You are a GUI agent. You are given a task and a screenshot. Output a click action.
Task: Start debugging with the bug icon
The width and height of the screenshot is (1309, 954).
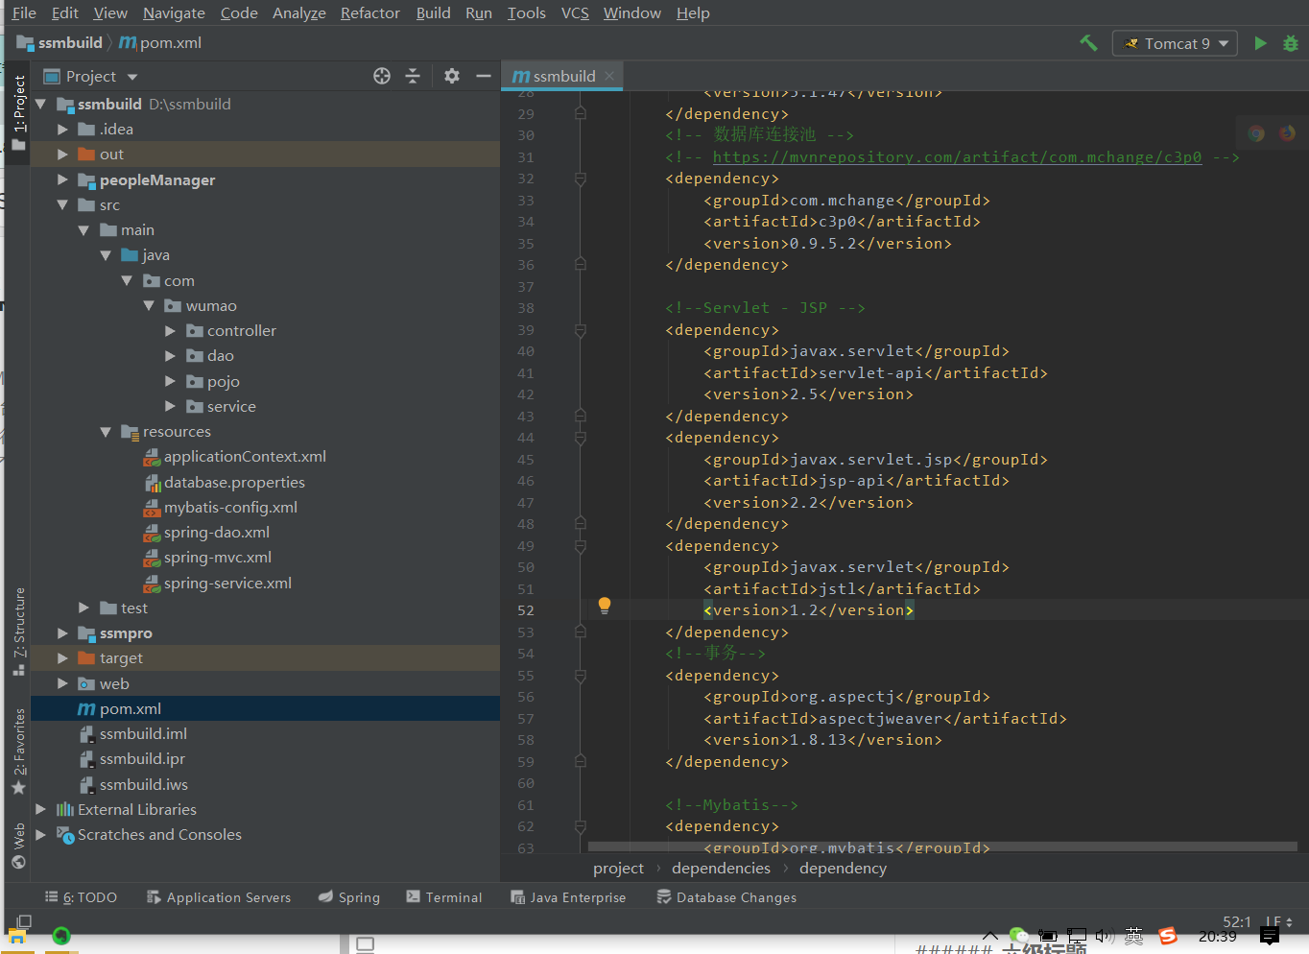tap(1291, 43)
